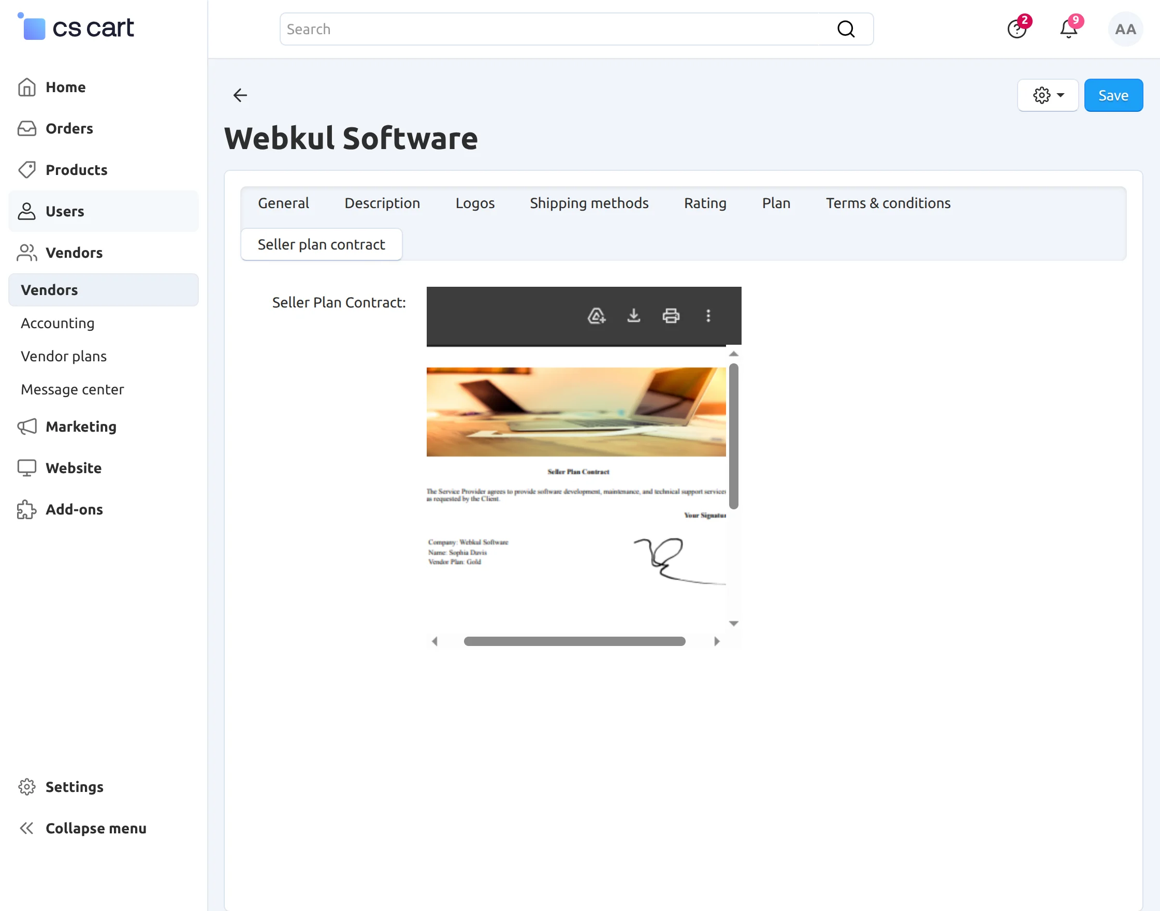This screenshot has width=1160, height=911.
Task: Open the Shipping methods tab
Action: coord(589,203)
